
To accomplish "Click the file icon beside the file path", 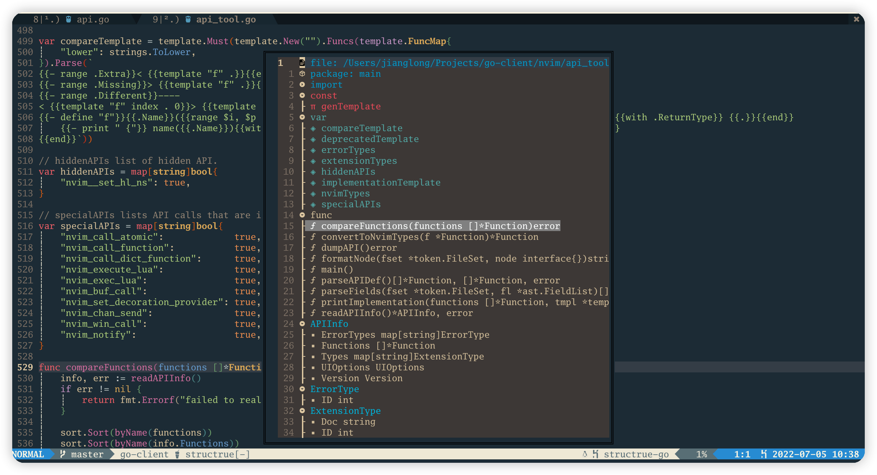I will (302, 63).
